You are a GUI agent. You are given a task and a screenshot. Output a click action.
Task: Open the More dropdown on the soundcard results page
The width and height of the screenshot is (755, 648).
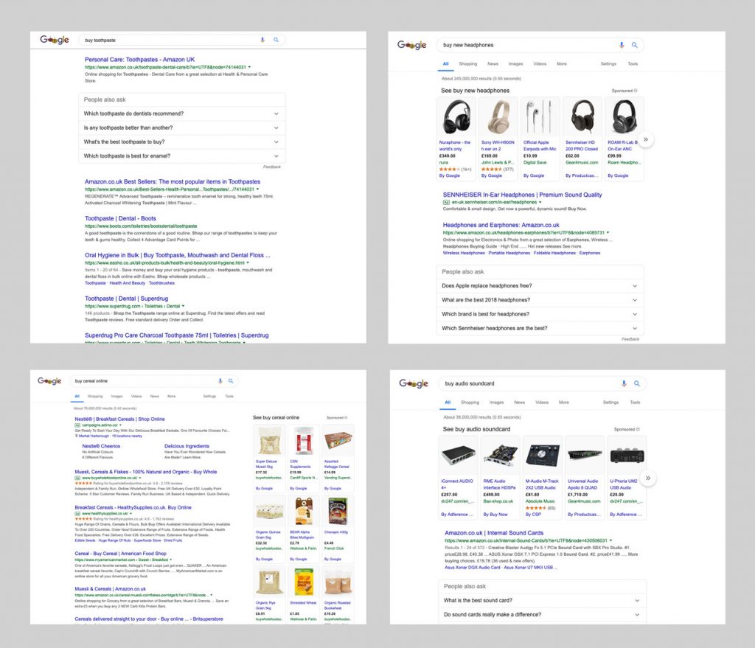[x=564, y=402]
